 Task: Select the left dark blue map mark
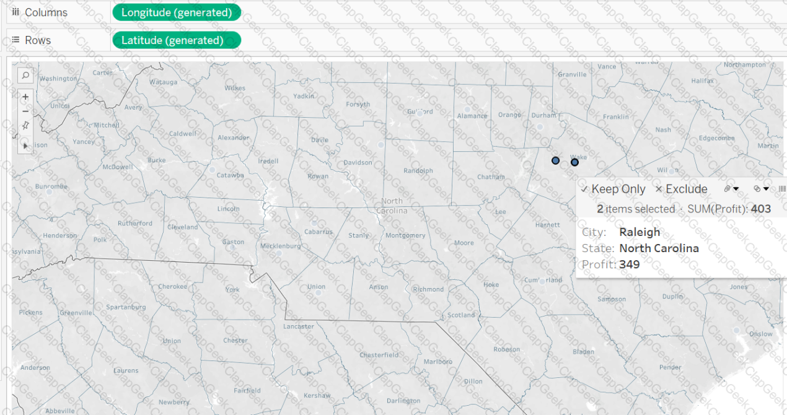pyautogui.click(x=555, y=160)
